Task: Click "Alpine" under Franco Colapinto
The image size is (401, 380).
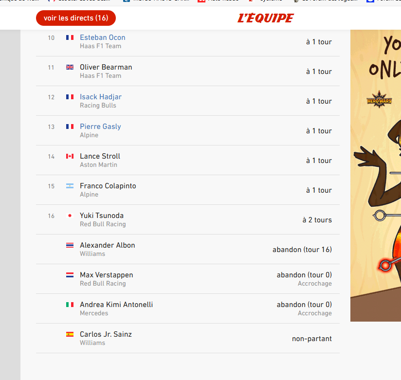Action: [89, 194]
